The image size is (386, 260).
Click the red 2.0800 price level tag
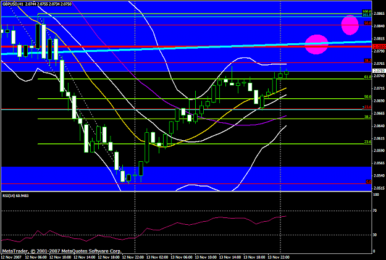379,46
